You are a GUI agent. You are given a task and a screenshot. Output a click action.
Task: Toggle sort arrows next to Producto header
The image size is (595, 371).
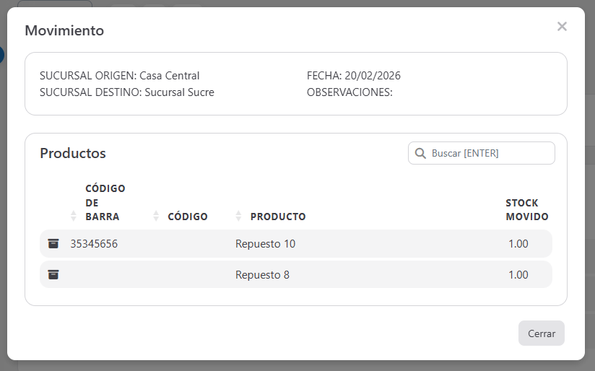pyautogui.click(x=239, y=216)
